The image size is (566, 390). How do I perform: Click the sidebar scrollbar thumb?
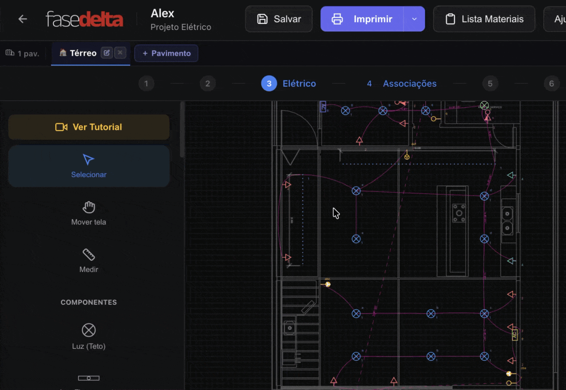[182, 129]
